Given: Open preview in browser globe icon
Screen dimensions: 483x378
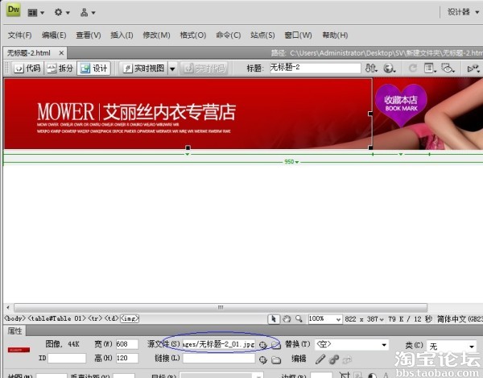Looking at the screenshot, I should tap(390, 68).
